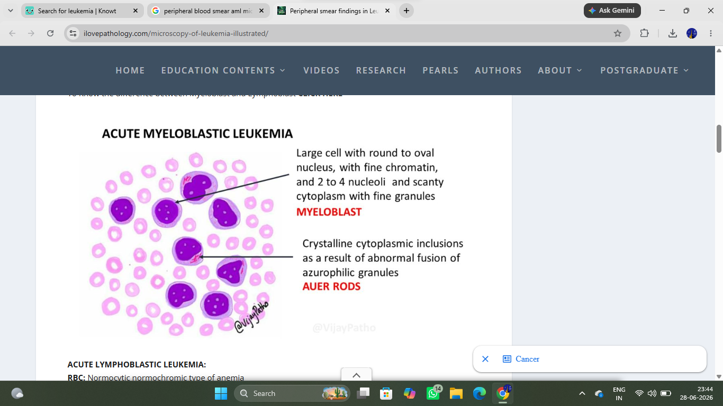Open Windows Start menu

point(221,393)
